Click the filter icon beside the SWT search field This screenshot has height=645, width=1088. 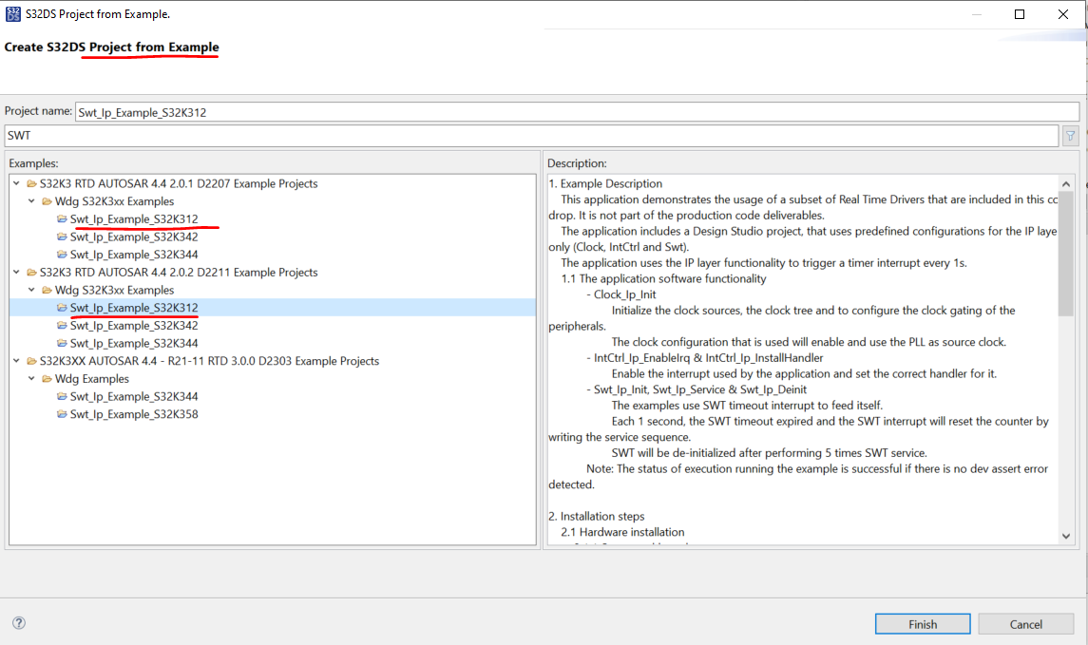(x=1071, y=136)
